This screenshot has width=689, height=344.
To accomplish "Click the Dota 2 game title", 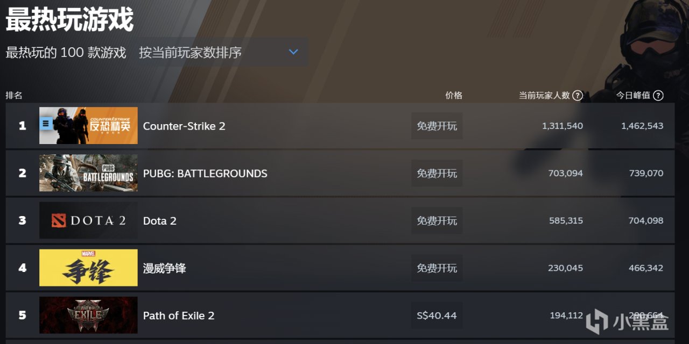I will click(160, 220).
